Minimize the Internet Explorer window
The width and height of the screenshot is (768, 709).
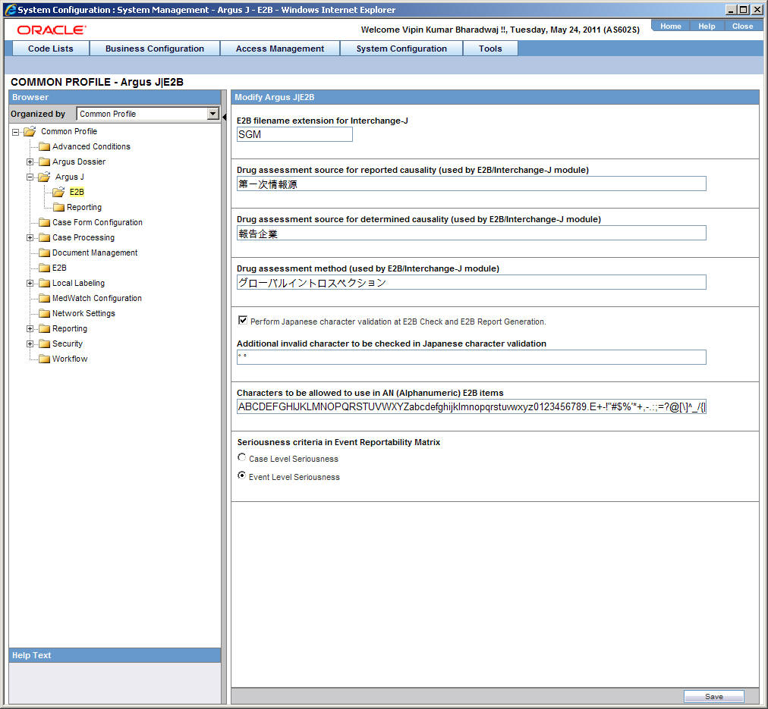[x=732, y=10]
